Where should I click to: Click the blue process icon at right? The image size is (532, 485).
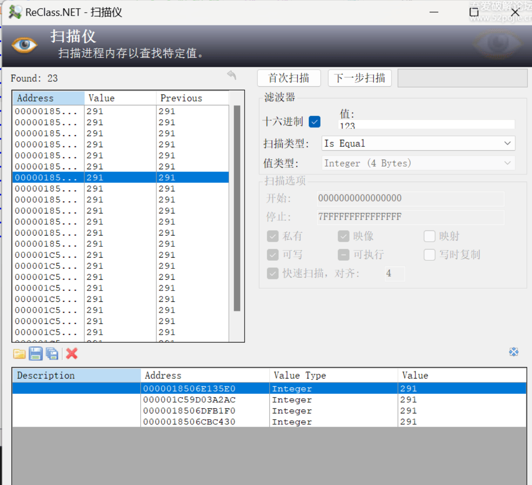pos(513,352)
